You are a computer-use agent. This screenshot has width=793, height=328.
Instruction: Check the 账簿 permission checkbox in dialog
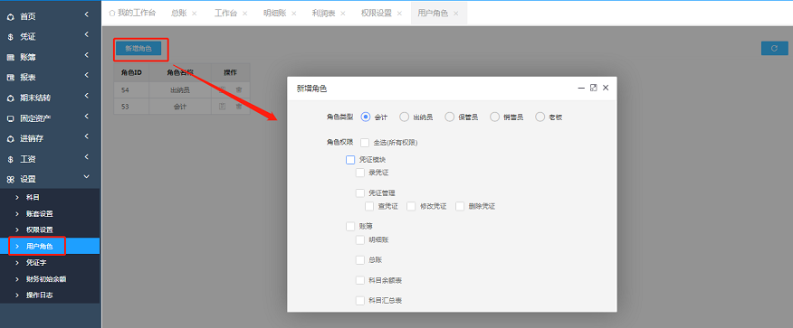350,227
